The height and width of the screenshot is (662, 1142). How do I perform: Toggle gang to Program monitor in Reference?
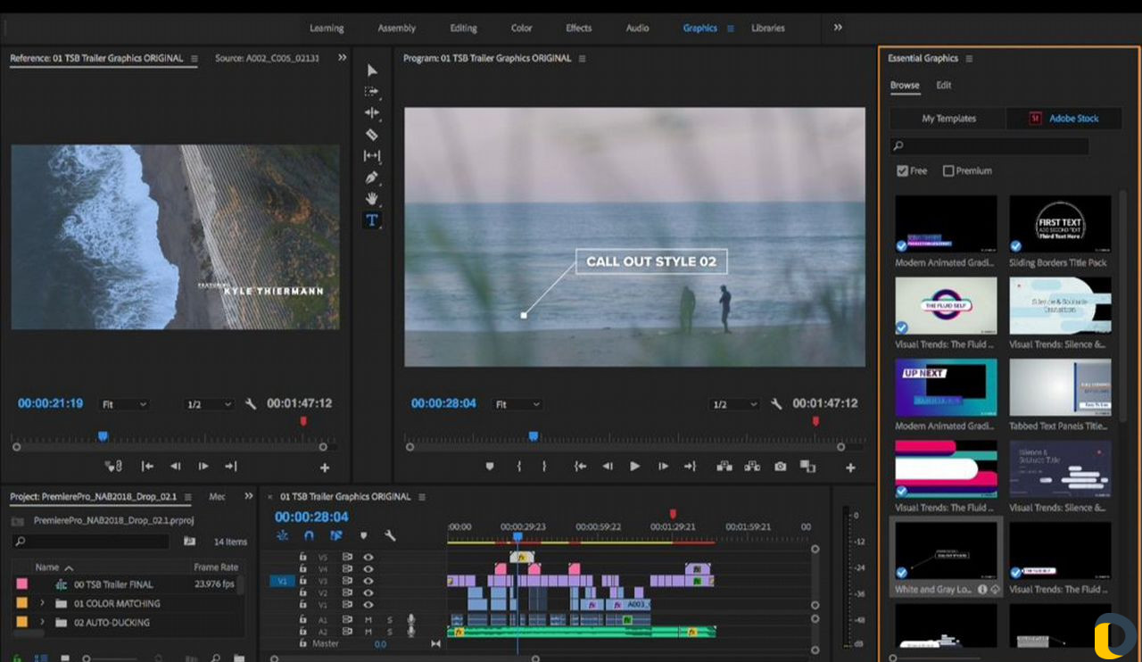113,467
